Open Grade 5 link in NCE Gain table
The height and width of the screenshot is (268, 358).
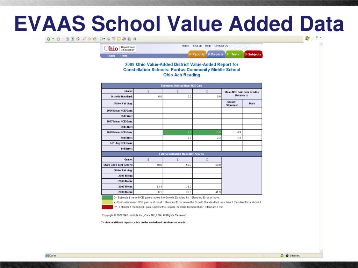tap(148, 91)
